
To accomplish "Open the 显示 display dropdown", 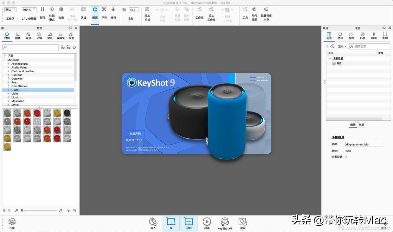I will tap(342, 46).
